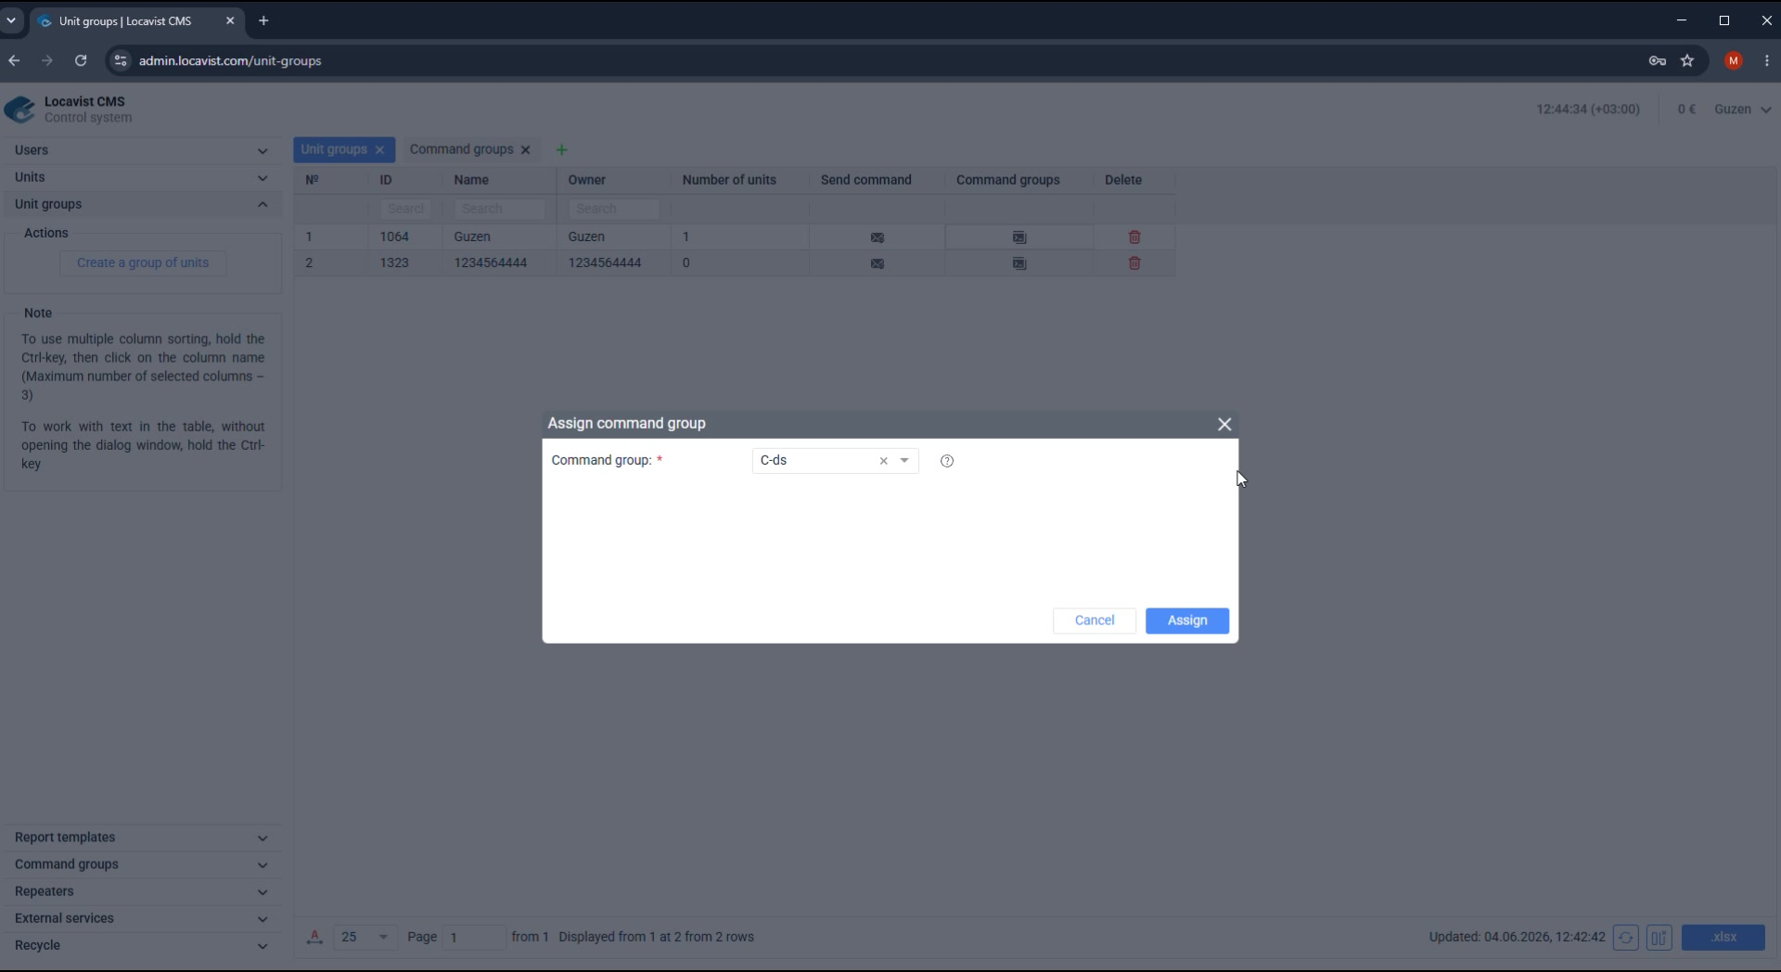Expand the Users section in sidebar
Image resolution: width=1781 pixels, height=972 pixels.
pos(141,150)
